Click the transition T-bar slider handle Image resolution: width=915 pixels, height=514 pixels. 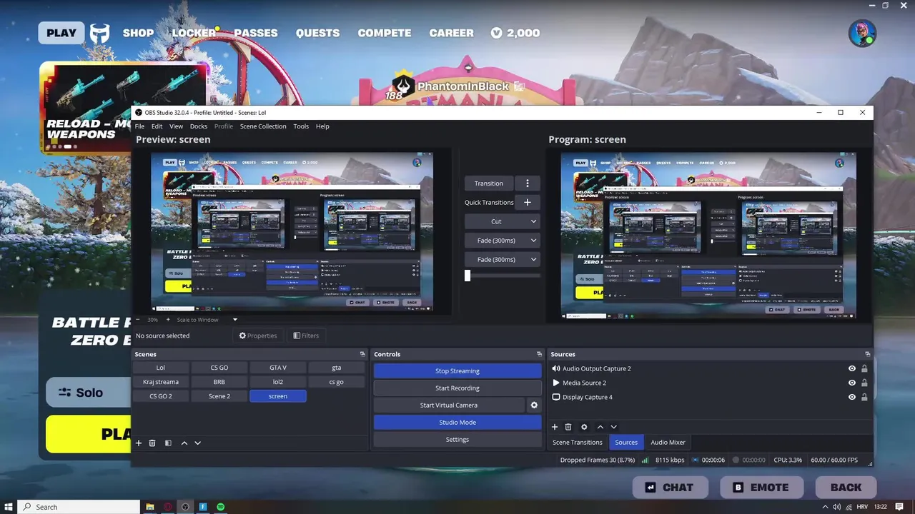[468, 276]
